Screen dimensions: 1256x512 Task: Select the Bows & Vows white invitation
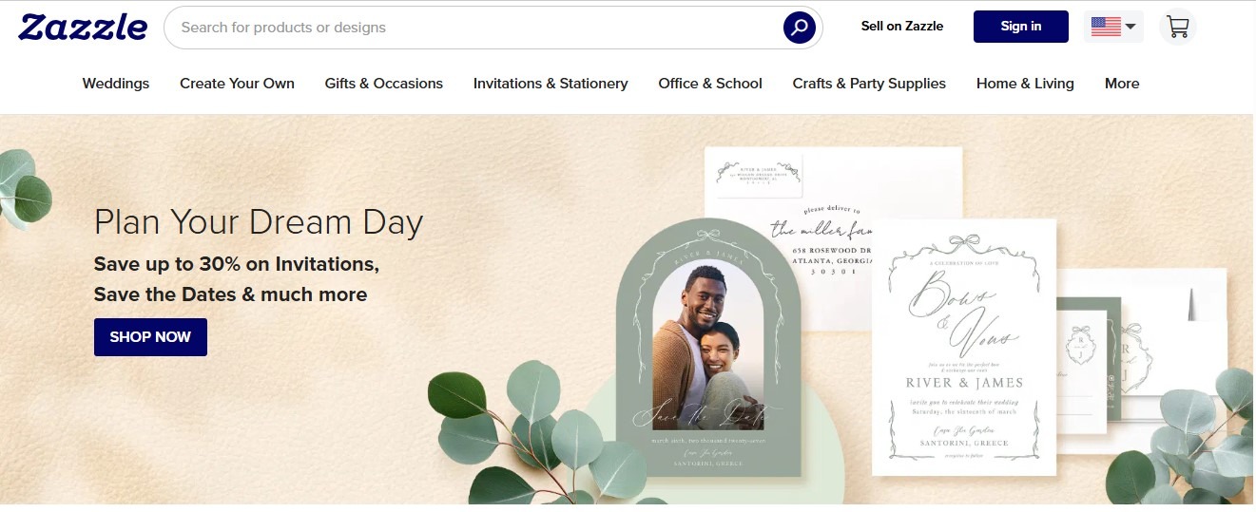(x=964, y=347)
